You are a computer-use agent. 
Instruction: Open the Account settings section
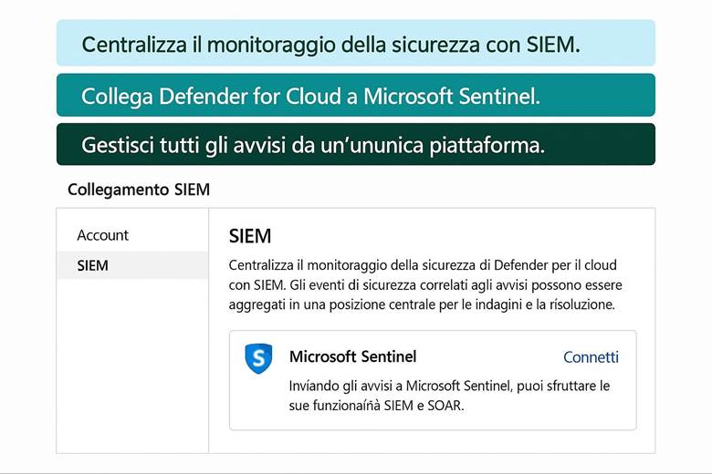(x=102, y=235)
